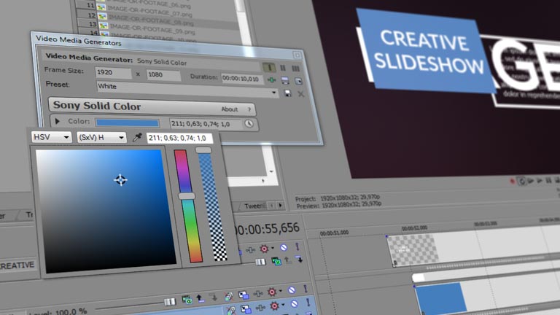Solo the middle video track
Screen dimensions: 560x315
(x=306, y=289)
